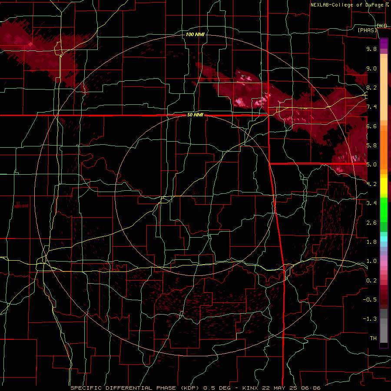Click the -0.5 legend value
The image size is (391, 391).
[370, 300]
